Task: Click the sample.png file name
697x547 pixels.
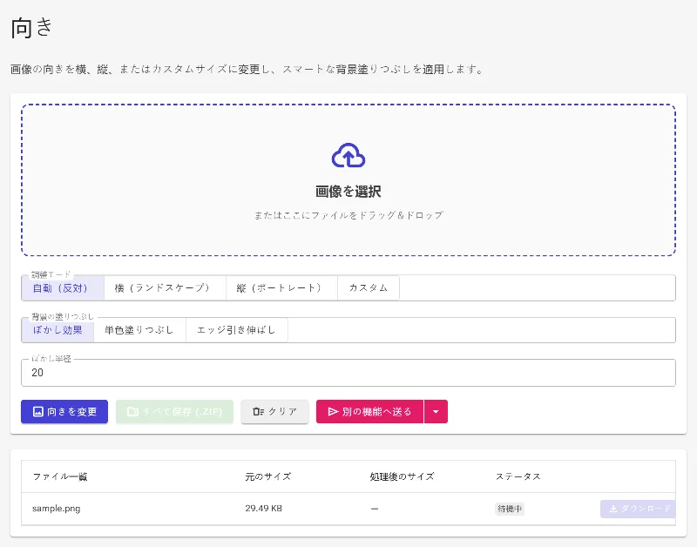Action: click(57, 509)
